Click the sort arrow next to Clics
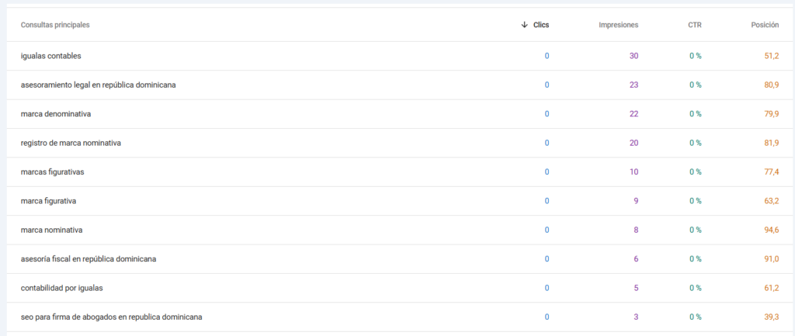This screenshot has width=795, height=336. point(524,25)
